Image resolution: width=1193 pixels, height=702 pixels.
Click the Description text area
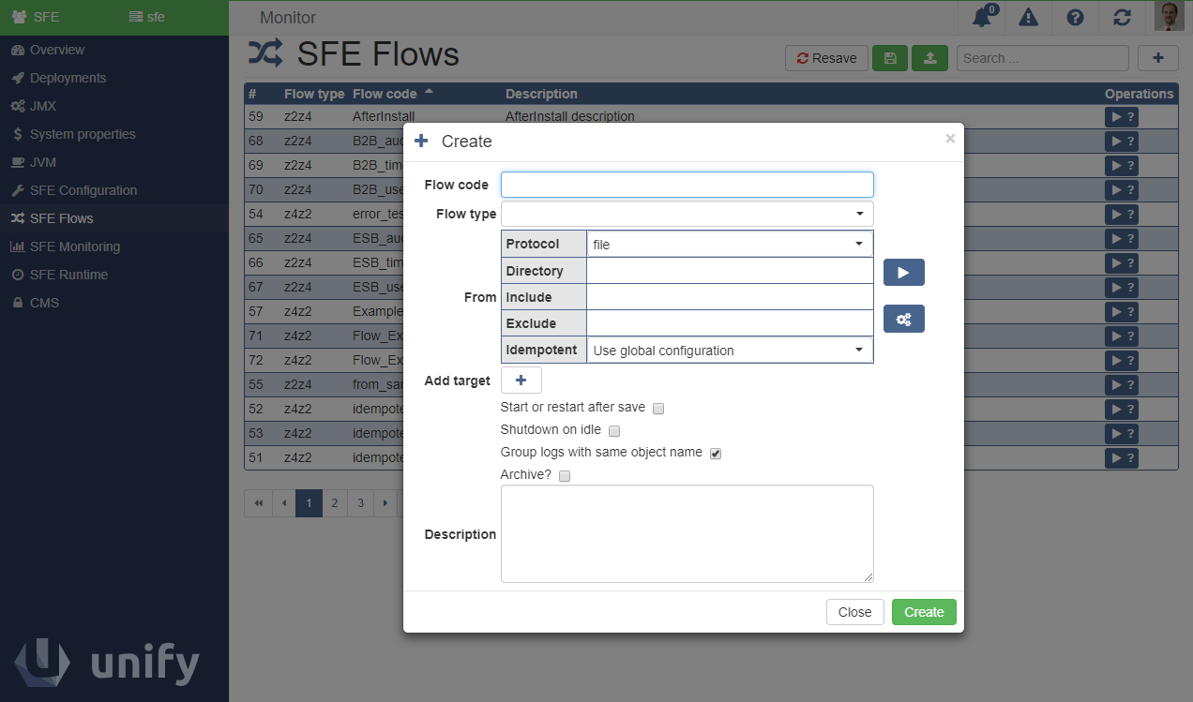687,534
